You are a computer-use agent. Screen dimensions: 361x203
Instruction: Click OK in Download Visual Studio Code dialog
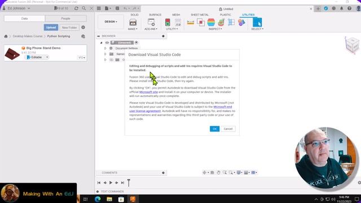(x=214, y=129)
